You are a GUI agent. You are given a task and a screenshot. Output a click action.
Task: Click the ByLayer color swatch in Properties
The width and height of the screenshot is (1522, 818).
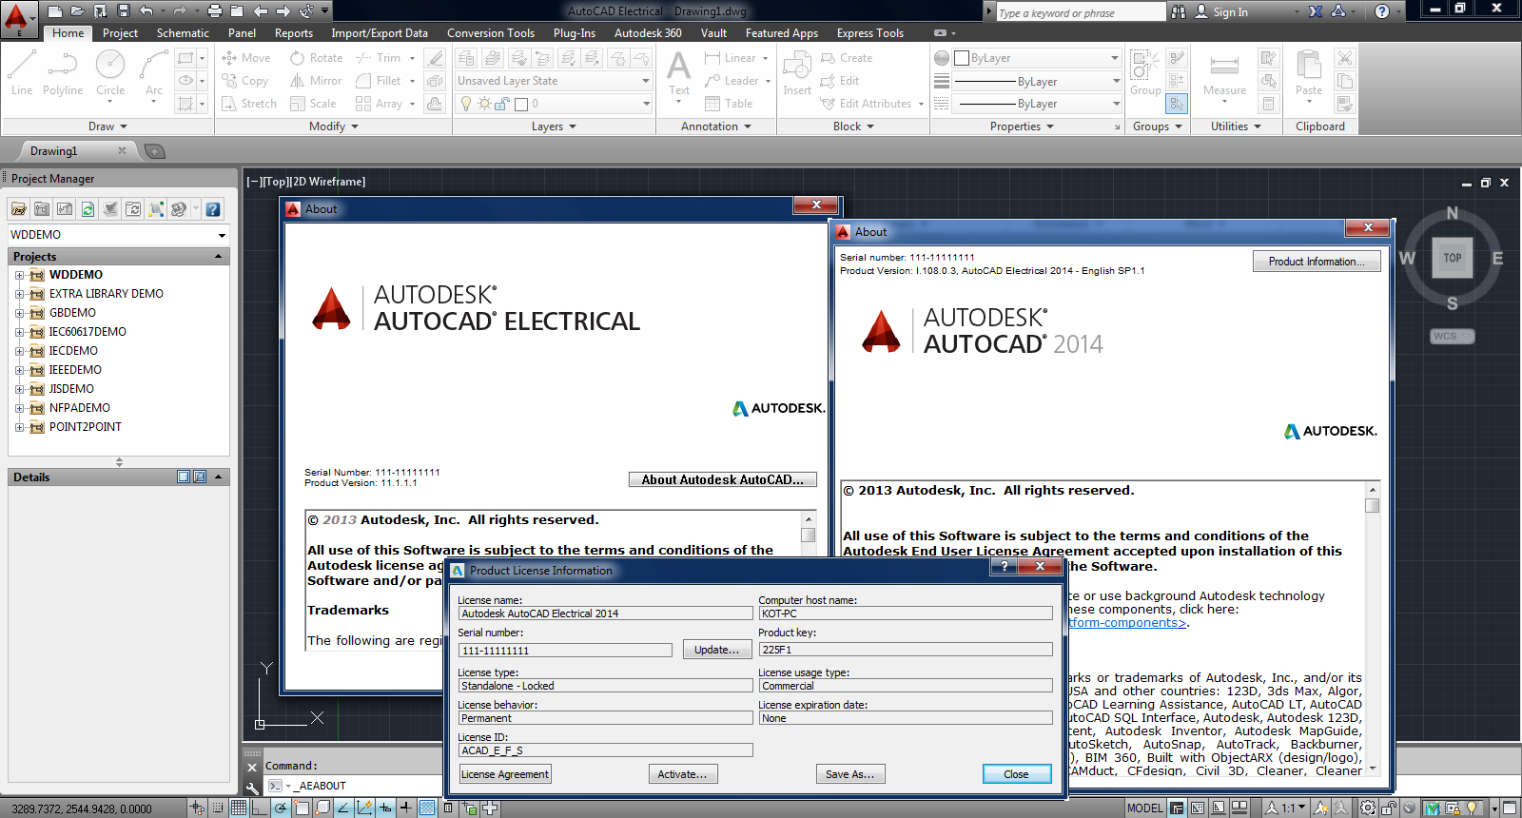pyautogui.click(x=962, y=58)
